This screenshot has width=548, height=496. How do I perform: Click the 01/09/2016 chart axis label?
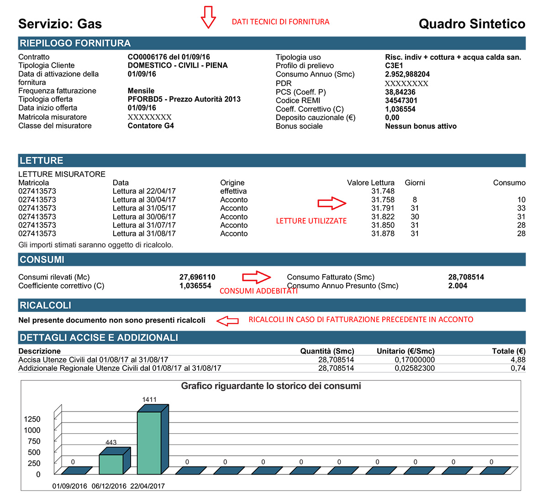[70, 486]
